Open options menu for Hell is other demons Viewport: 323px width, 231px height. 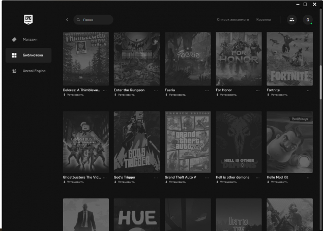[x=258, y=178]
